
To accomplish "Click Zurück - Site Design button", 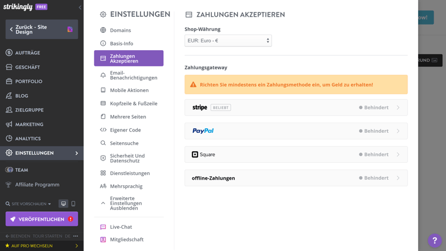I will click(41, 30).
